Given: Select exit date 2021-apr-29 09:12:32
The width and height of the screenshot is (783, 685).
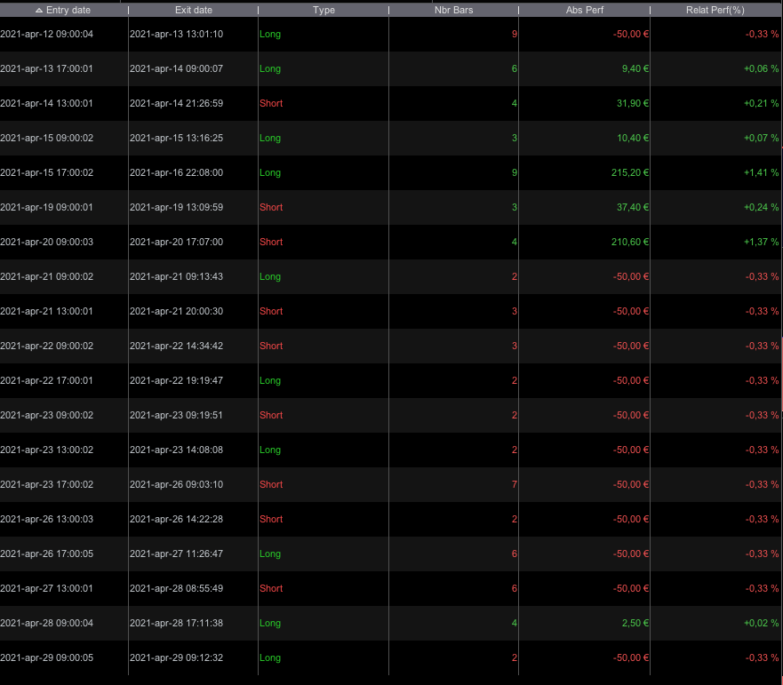Looking at the screenshot, I should click(x=176, y=658).
